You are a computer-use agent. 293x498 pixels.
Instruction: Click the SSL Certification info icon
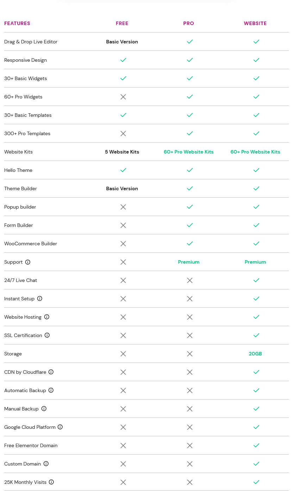click(47, 335)
